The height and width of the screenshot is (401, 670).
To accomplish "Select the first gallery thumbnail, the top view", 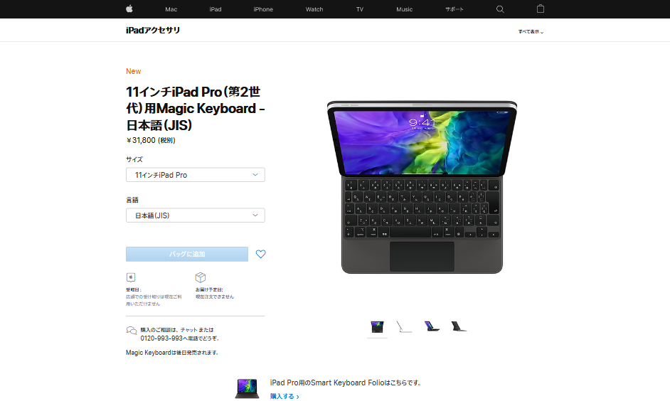I will 377,327.
